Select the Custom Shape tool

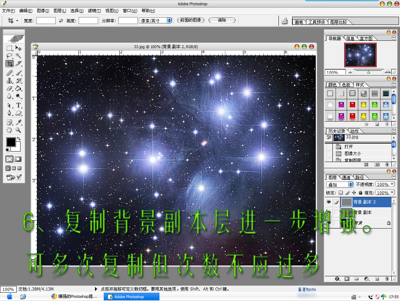pos(18,113)
